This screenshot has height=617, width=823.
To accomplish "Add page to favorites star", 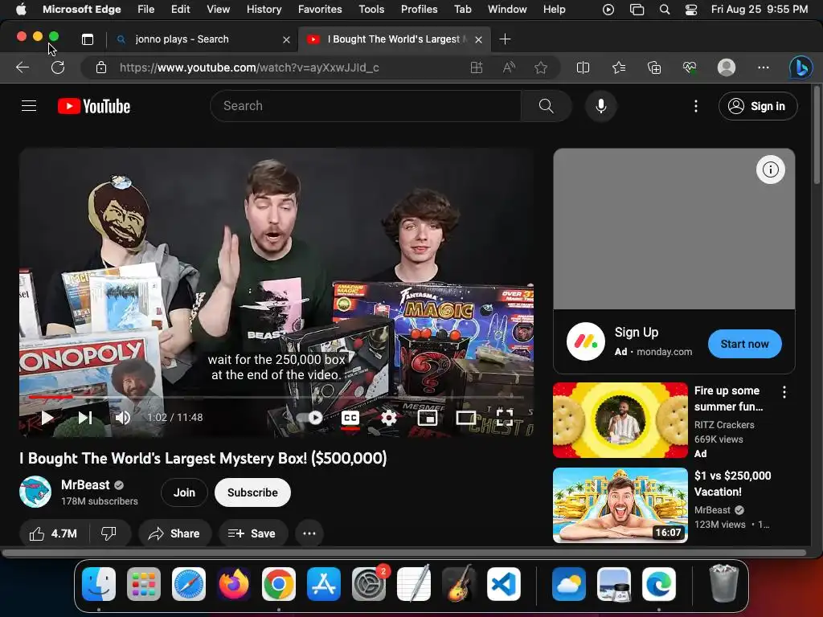I will [541, 67].
